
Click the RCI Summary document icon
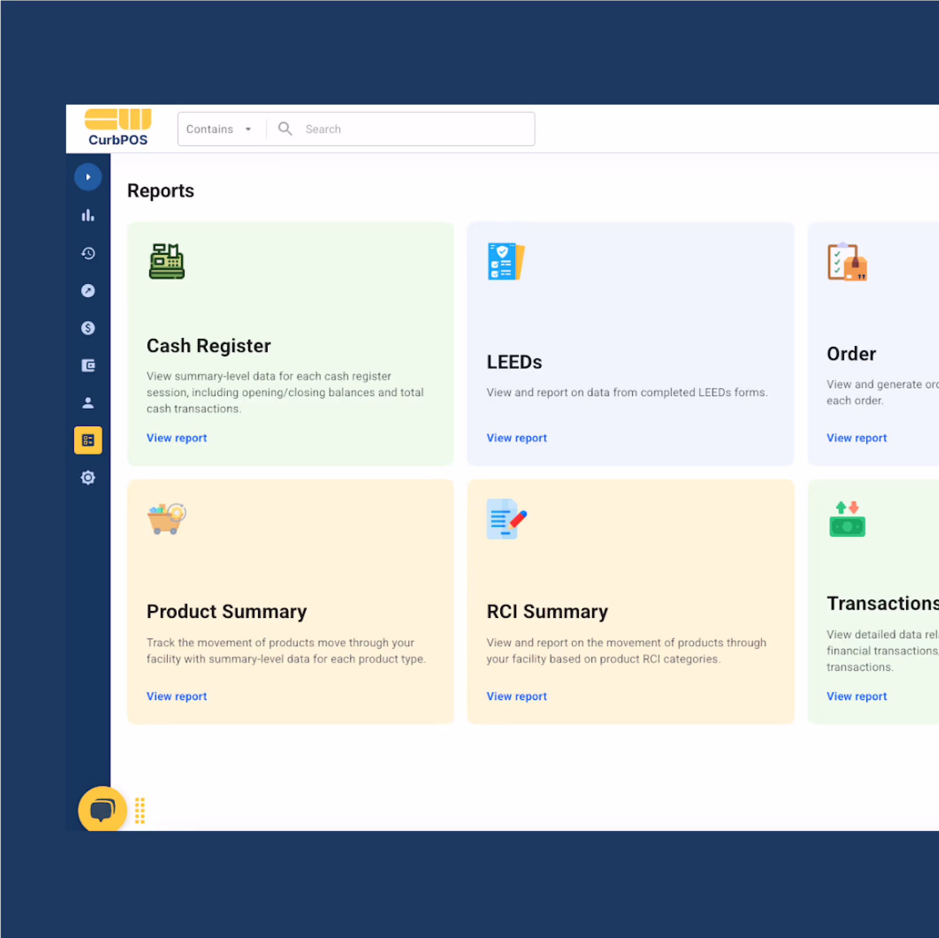507,519
